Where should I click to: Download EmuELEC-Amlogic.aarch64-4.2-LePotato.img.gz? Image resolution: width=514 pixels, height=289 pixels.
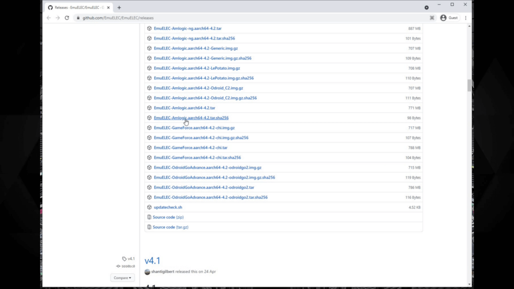point(197,68)
